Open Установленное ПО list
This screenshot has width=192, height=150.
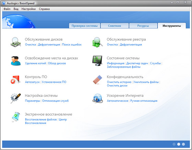tap(54, 82)
